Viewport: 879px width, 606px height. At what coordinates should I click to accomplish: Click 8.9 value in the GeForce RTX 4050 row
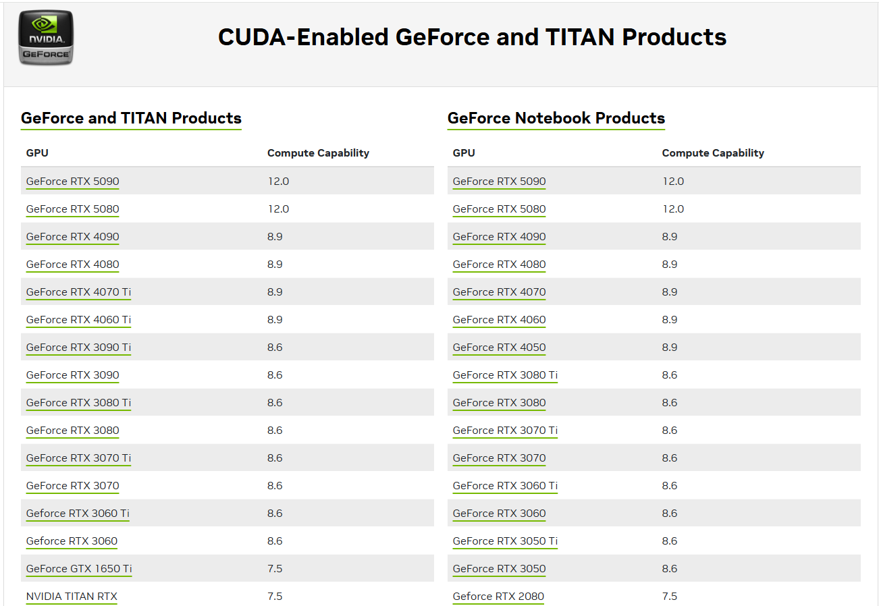(670, 347)
